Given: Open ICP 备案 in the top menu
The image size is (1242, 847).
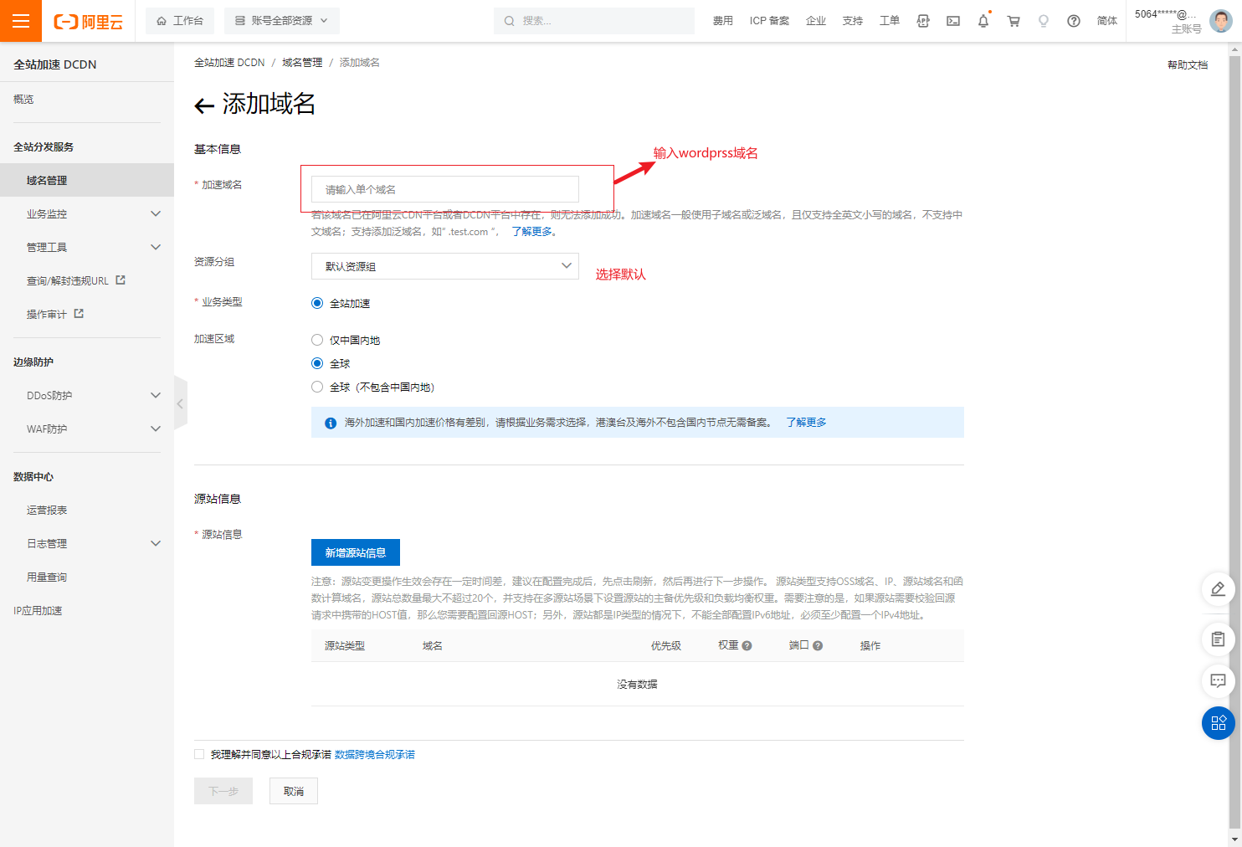Looking at the screenshot, I should tap(769, 21).
